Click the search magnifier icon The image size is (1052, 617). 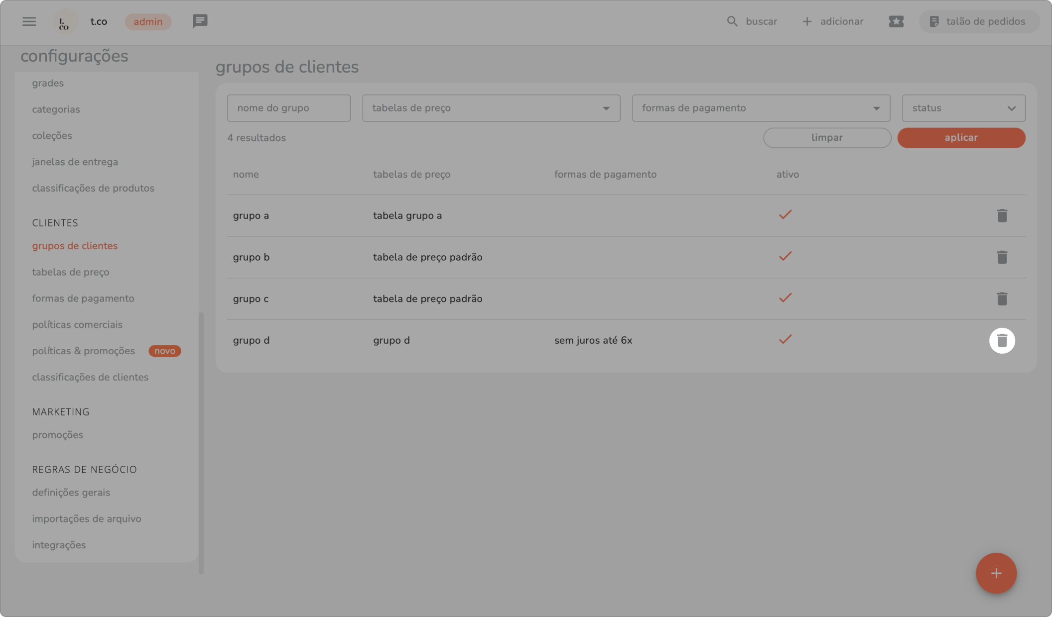(x=732, y=21)
